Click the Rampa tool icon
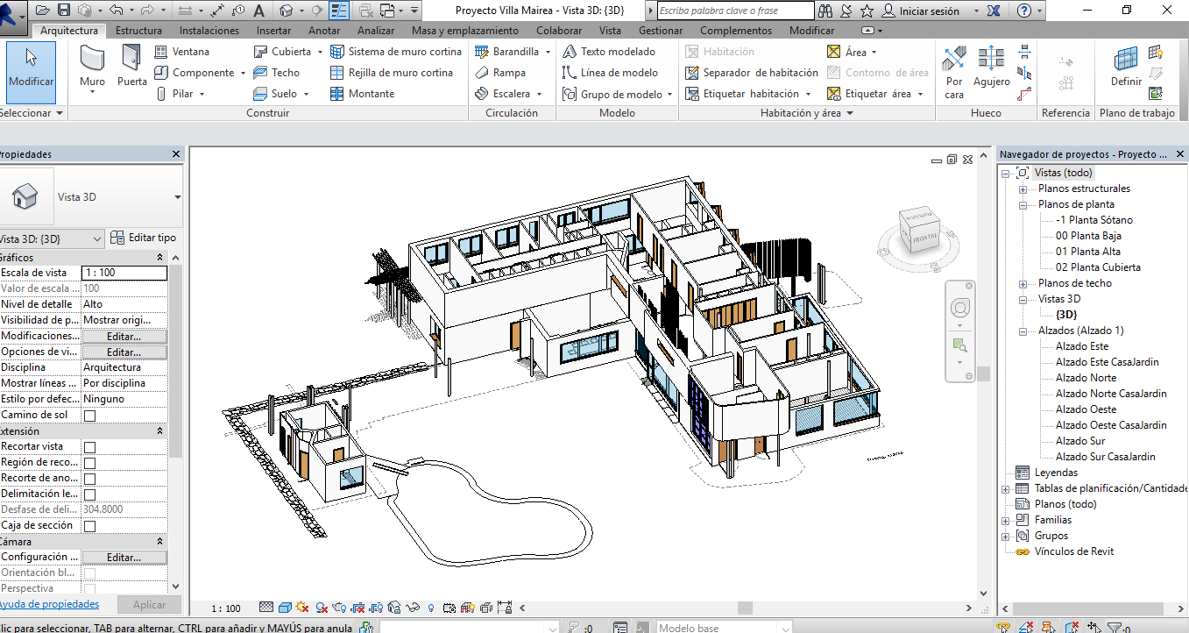Viewport: 1189px width, 633px height. 482,73
